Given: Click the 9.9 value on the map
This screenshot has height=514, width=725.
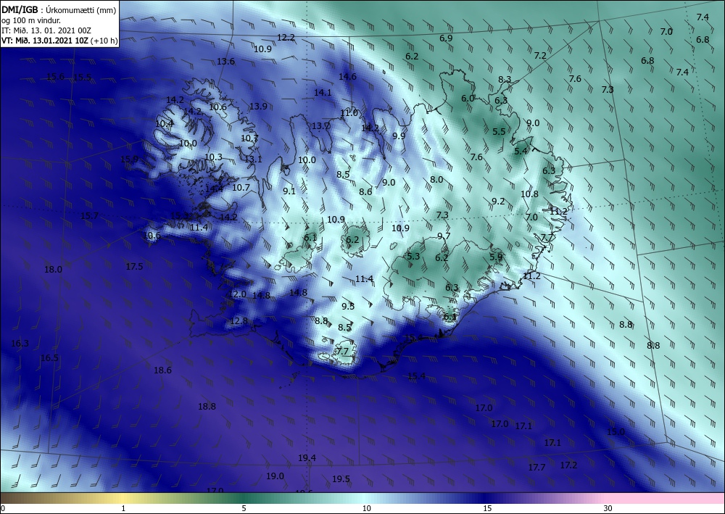Looking at the screenshot, I should [x=399, y=136].
